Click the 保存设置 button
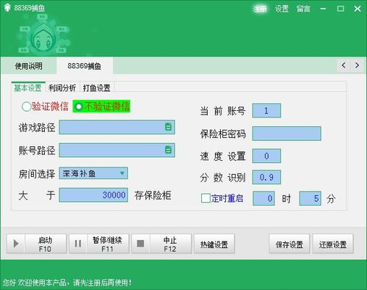The width and height of the screenshot is (367, 290). pos(289,244)
